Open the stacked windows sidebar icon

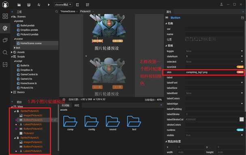(x=5, y=40)
